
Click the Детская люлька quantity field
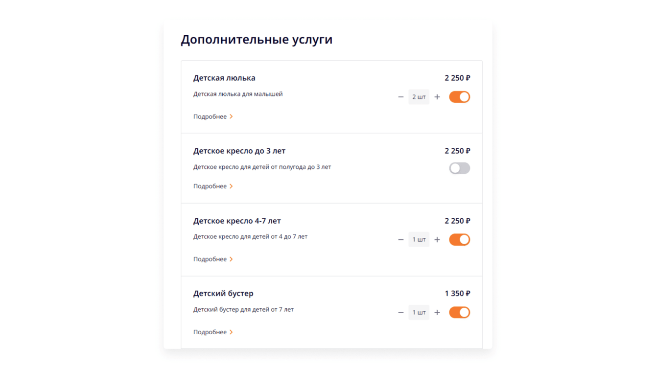[419, 97]
